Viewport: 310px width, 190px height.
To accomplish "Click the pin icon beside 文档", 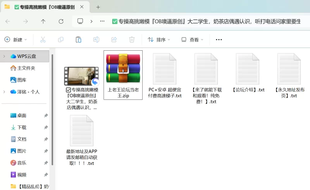I will 46,139.
